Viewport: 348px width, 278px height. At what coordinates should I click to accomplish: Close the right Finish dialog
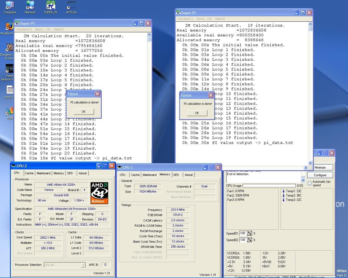(211, 95)
